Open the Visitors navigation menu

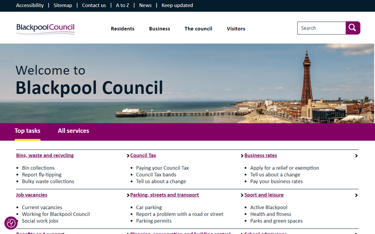point(236,29)
